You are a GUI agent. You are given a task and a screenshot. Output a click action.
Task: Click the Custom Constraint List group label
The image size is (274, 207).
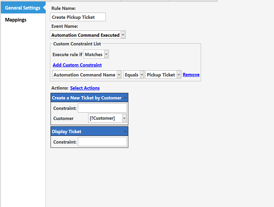pyautogui.click(x=77, y=44)
